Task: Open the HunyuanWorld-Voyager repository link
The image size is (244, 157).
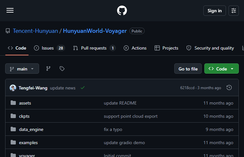Action: 95,31
